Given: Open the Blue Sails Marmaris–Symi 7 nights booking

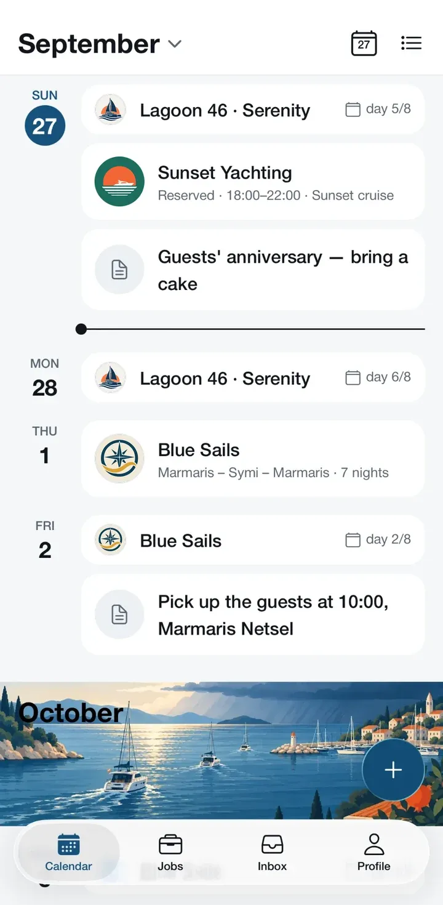Looking at the screenshot, I should [x=253, y=459].
